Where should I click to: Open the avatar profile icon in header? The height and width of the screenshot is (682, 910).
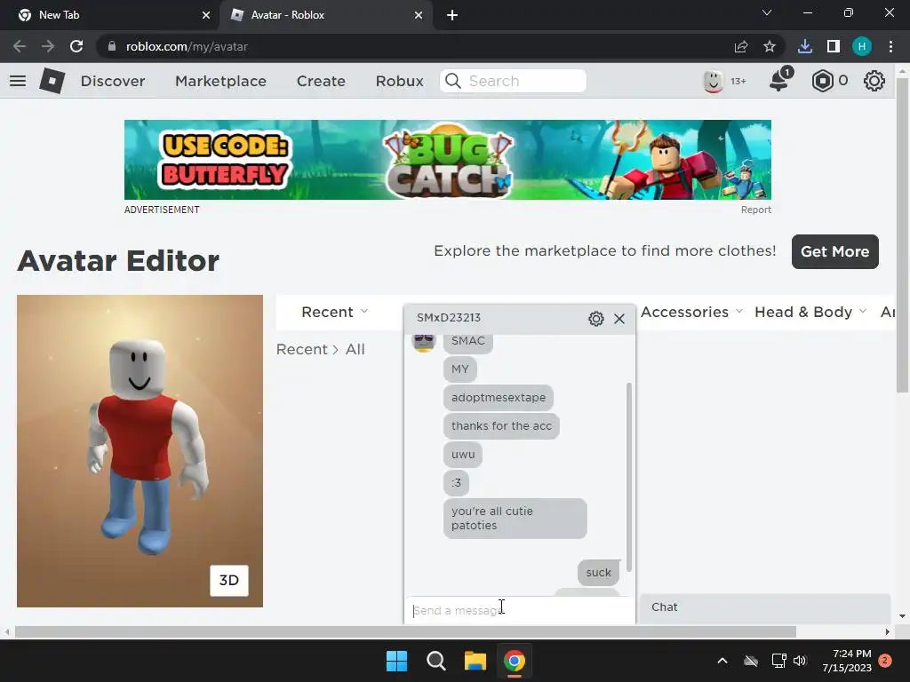714,81
